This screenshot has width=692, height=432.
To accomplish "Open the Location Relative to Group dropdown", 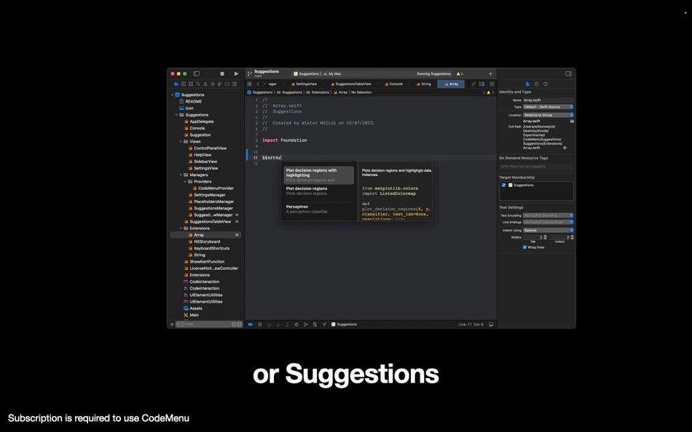I will point(548,115).
